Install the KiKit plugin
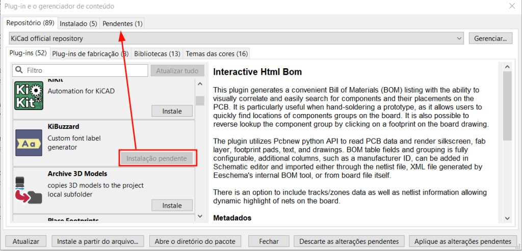The width and height of the screenshot is (522, 251). [x=172, y=111]
